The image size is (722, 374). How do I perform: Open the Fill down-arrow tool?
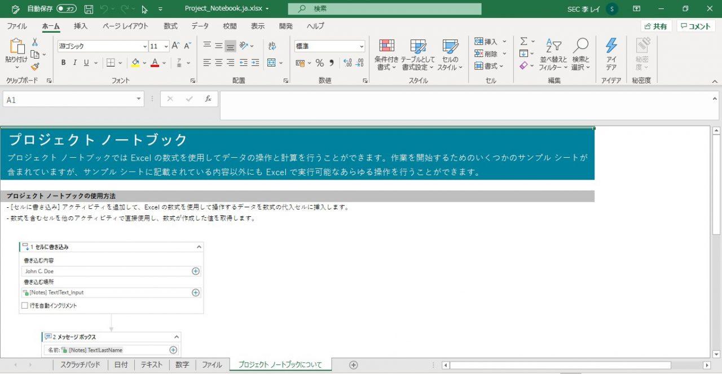pyautogui.click(x=523, y=54)
